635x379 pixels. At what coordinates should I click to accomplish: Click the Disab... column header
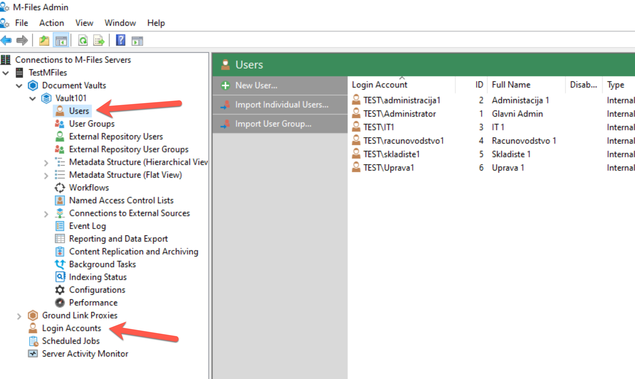[x=583, y=85]
